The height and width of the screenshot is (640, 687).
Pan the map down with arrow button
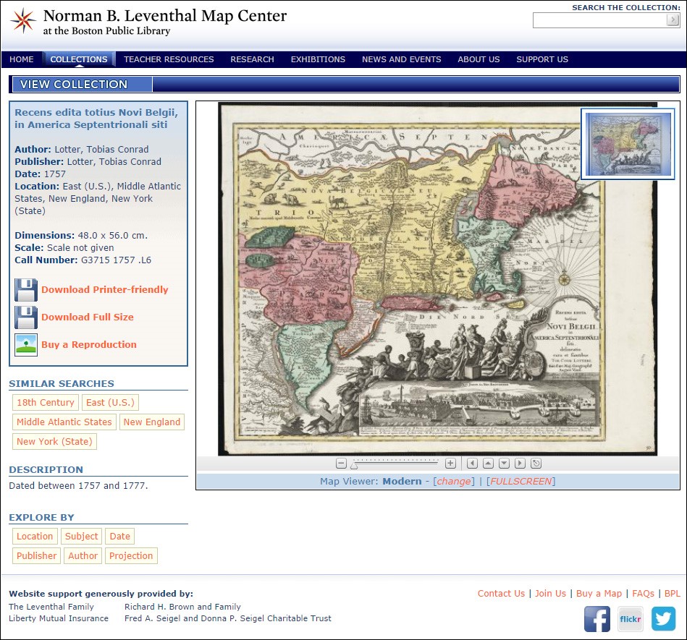pyautogui.click(x=504, y=464)
